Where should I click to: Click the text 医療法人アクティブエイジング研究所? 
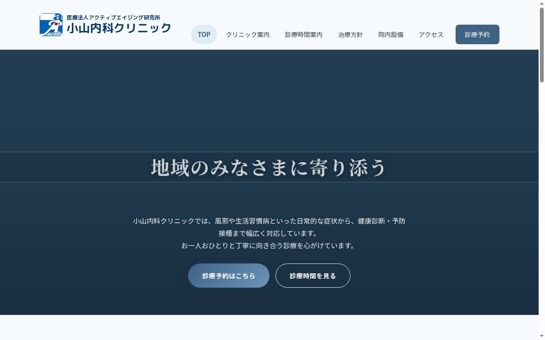click(113, 17)
